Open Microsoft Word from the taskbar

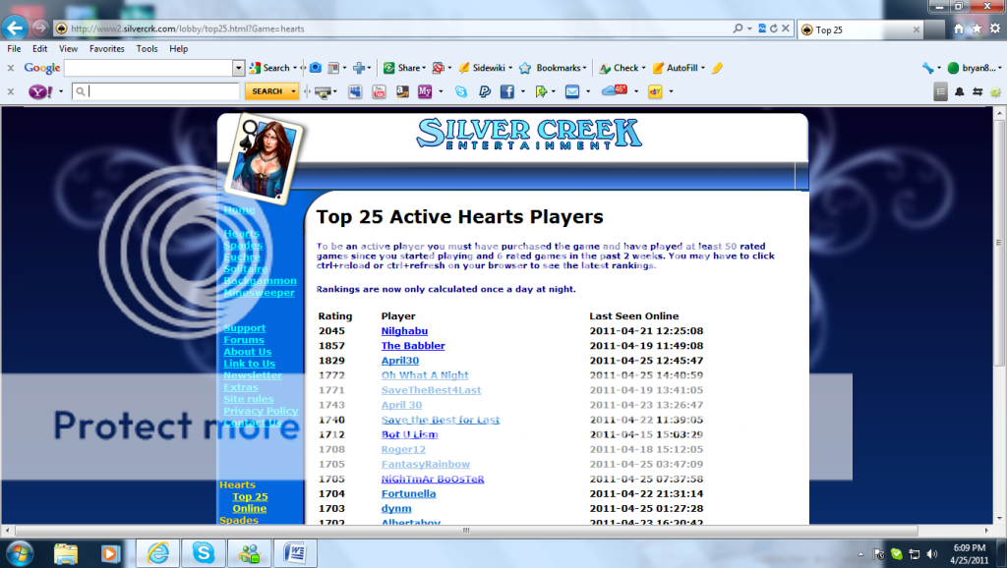(x=295, y=552)
